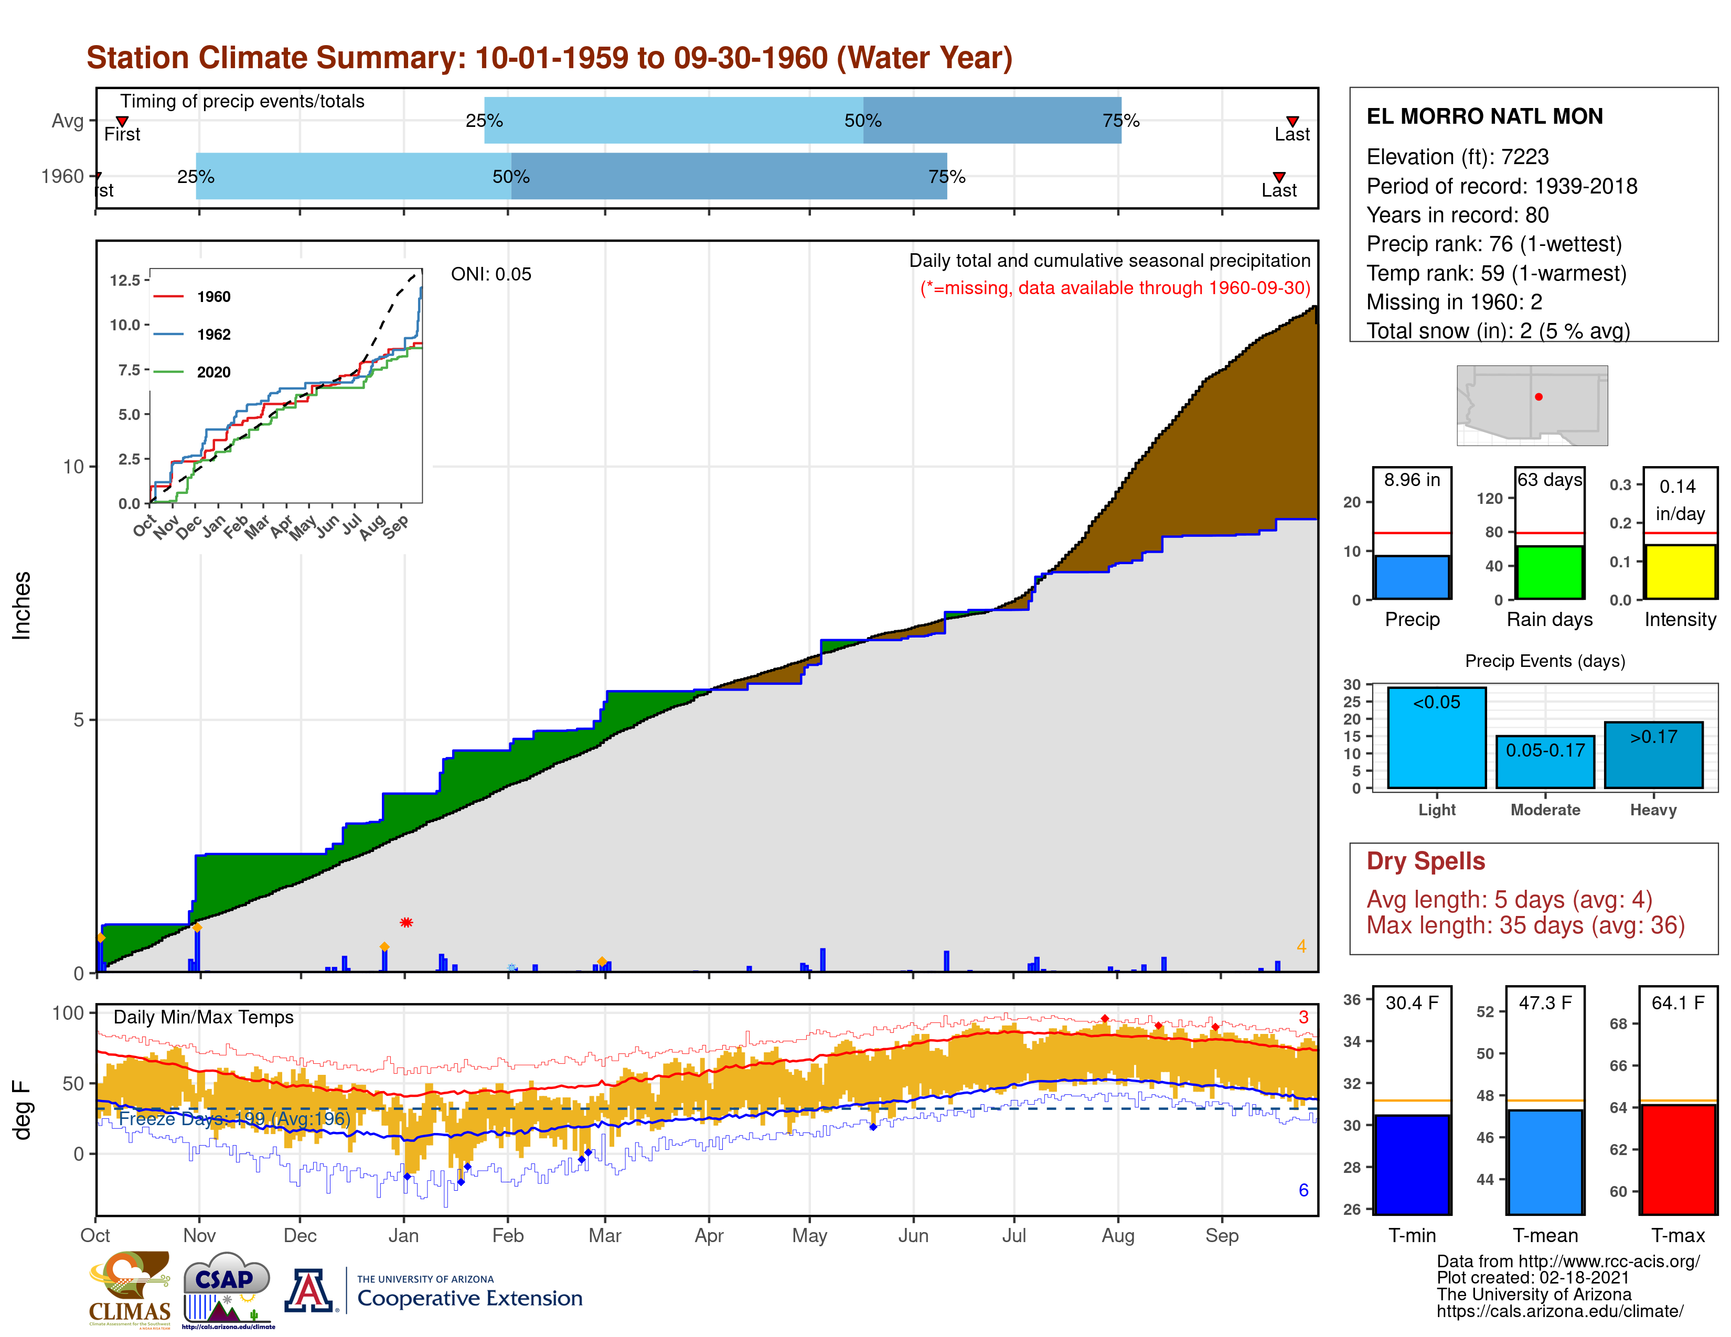Click the 'ONI: 0.05' label
The height and width of the screenshot is (1337, 1731).
(x=490, y=274)
